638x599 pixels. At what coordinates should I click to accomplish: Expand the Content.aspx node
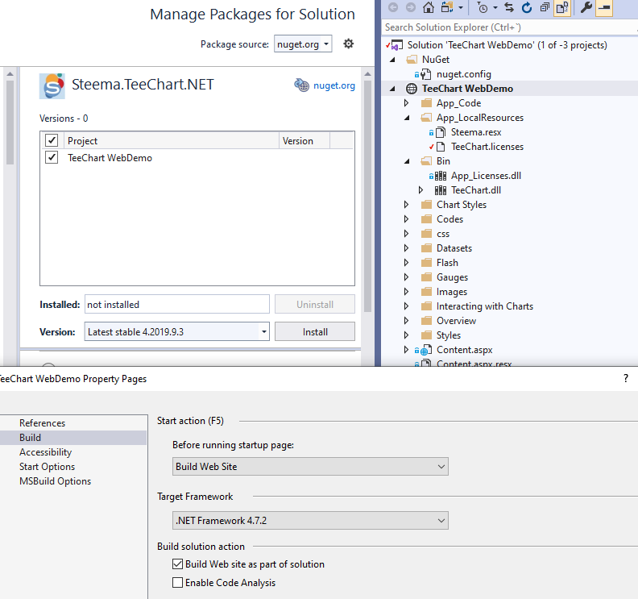pyautogui.click(x=406, y=350)
